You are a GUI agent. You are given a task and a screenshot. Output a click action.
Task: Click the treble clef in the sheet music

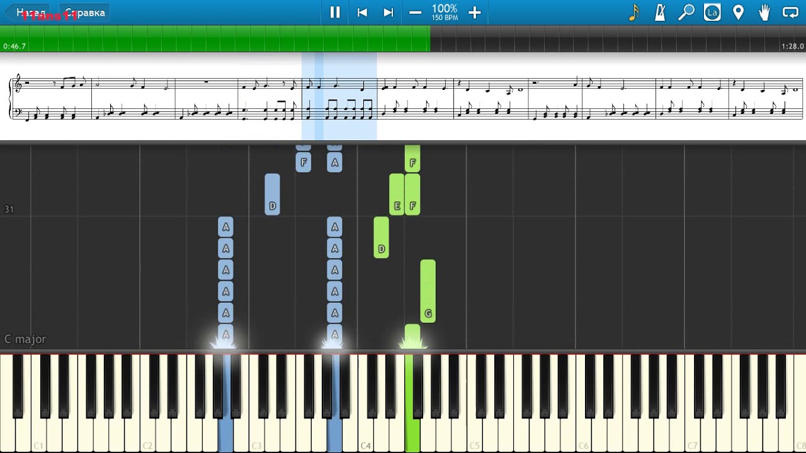pos(18,83)
